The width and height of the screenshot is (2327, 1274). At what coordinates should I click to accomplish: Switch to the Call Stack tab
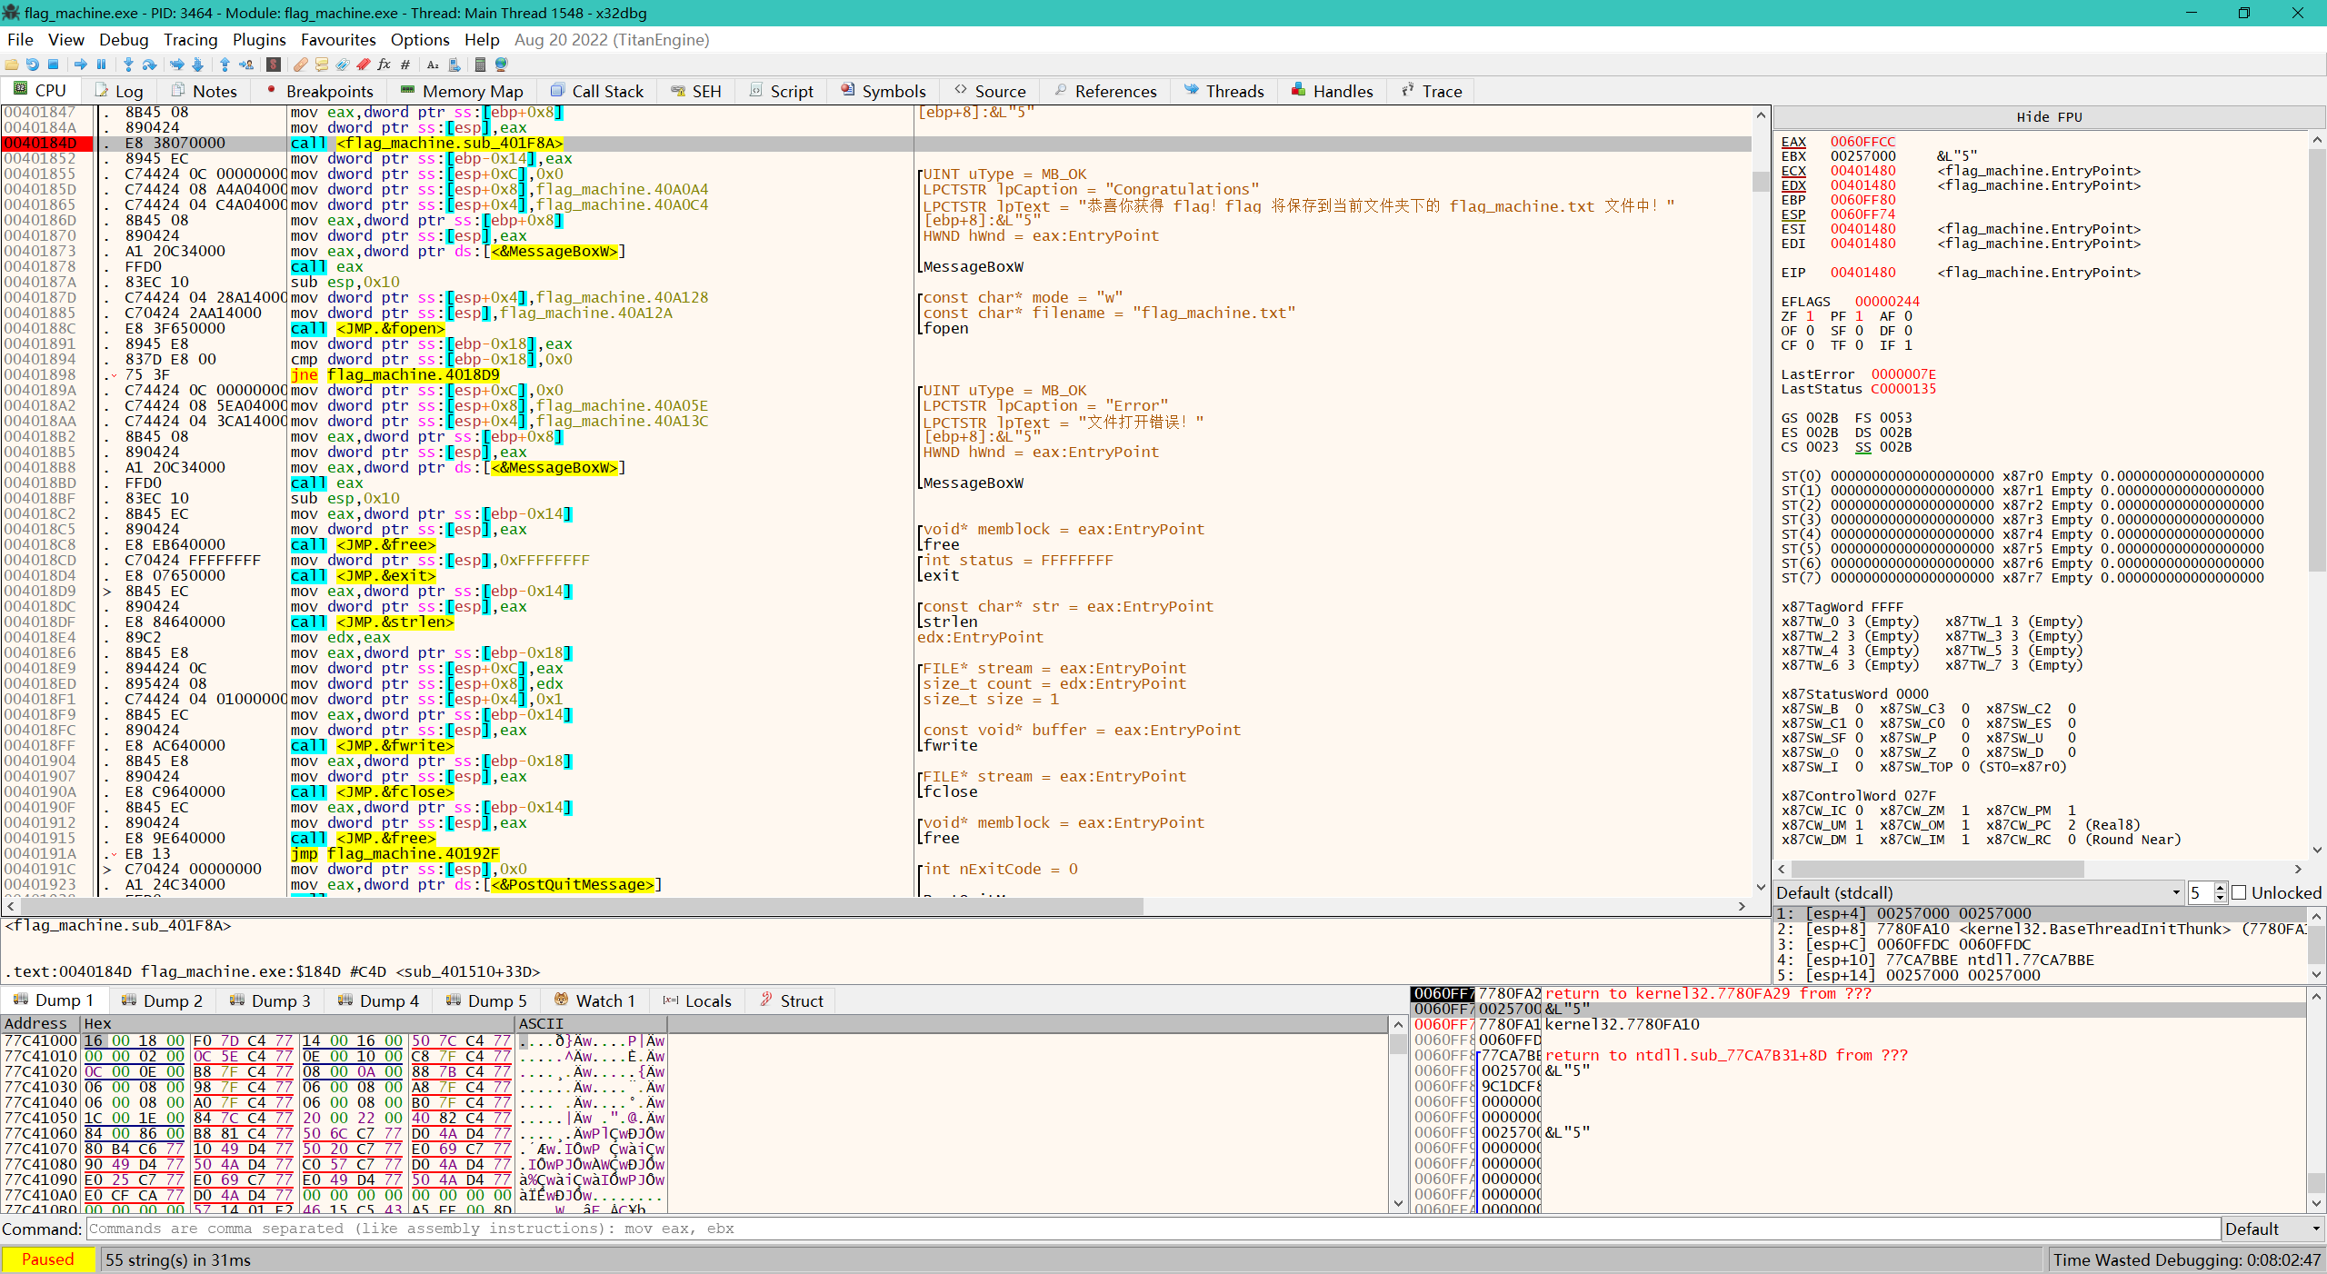click(598, 91)
